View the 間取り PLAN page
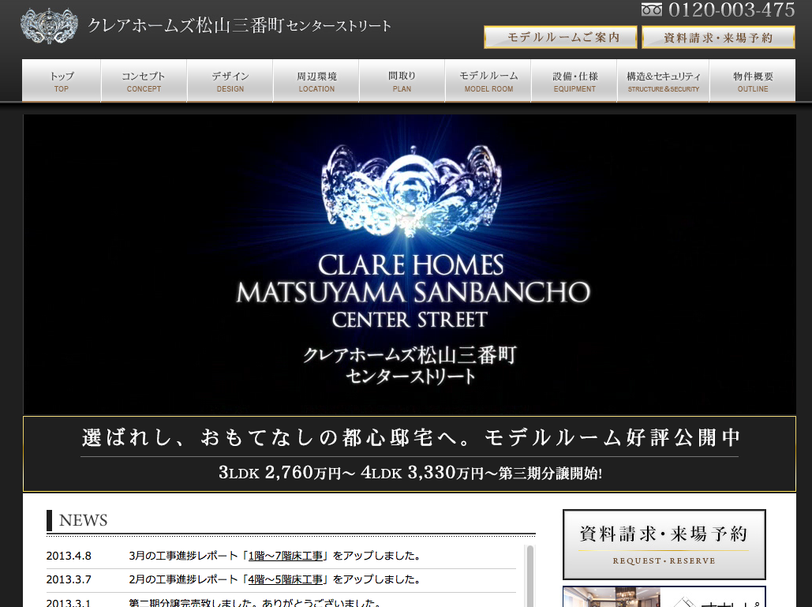The image size is (812, 607). tap(402, 81)
